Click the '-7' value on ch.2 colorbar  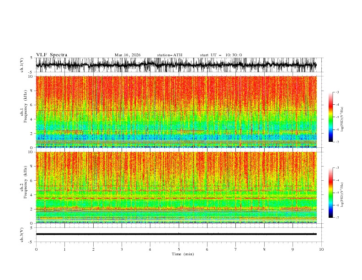(337, 217)
